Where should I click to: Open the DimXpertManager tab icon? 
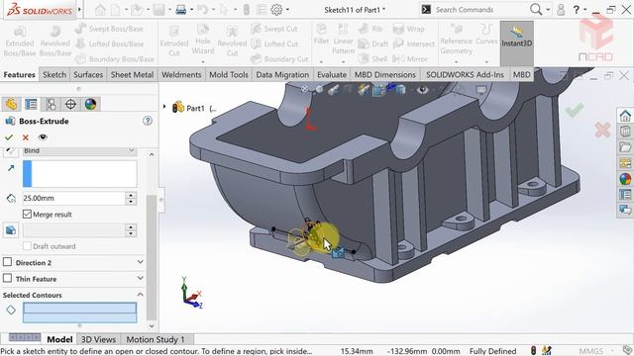pos(70,104)
